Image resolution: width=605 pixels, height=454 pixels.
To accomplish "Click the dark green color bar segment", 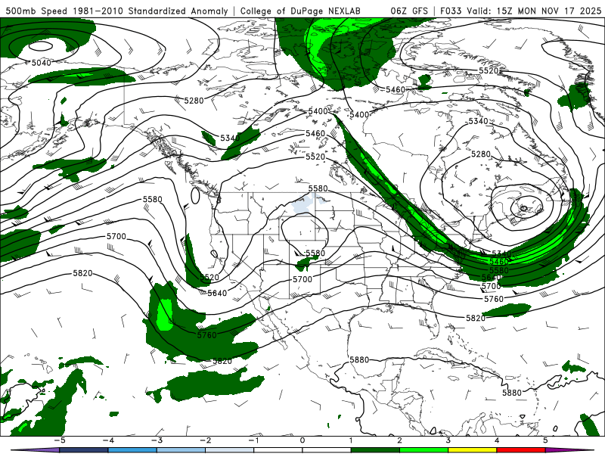I will pos(375,450).
